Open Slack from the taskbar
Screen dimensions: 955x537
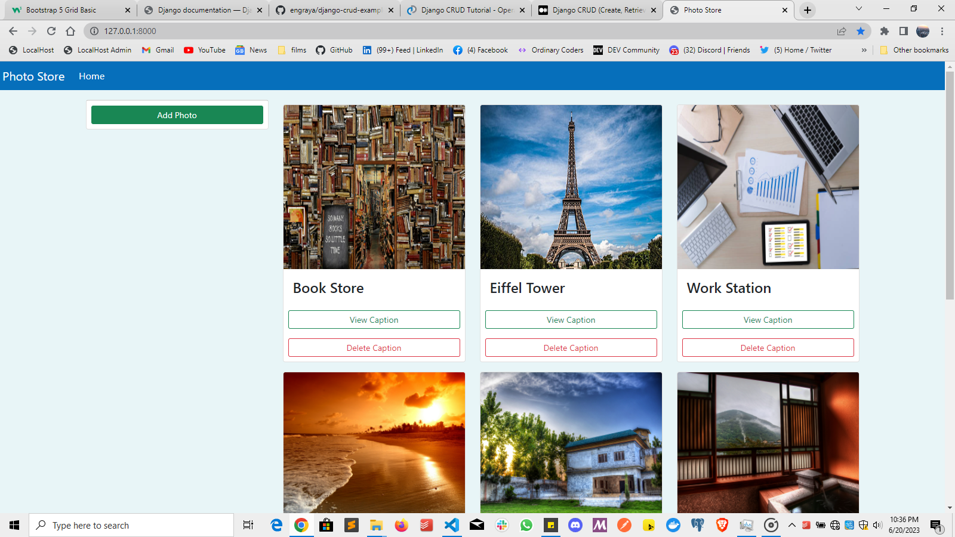[x=501, y=525]
